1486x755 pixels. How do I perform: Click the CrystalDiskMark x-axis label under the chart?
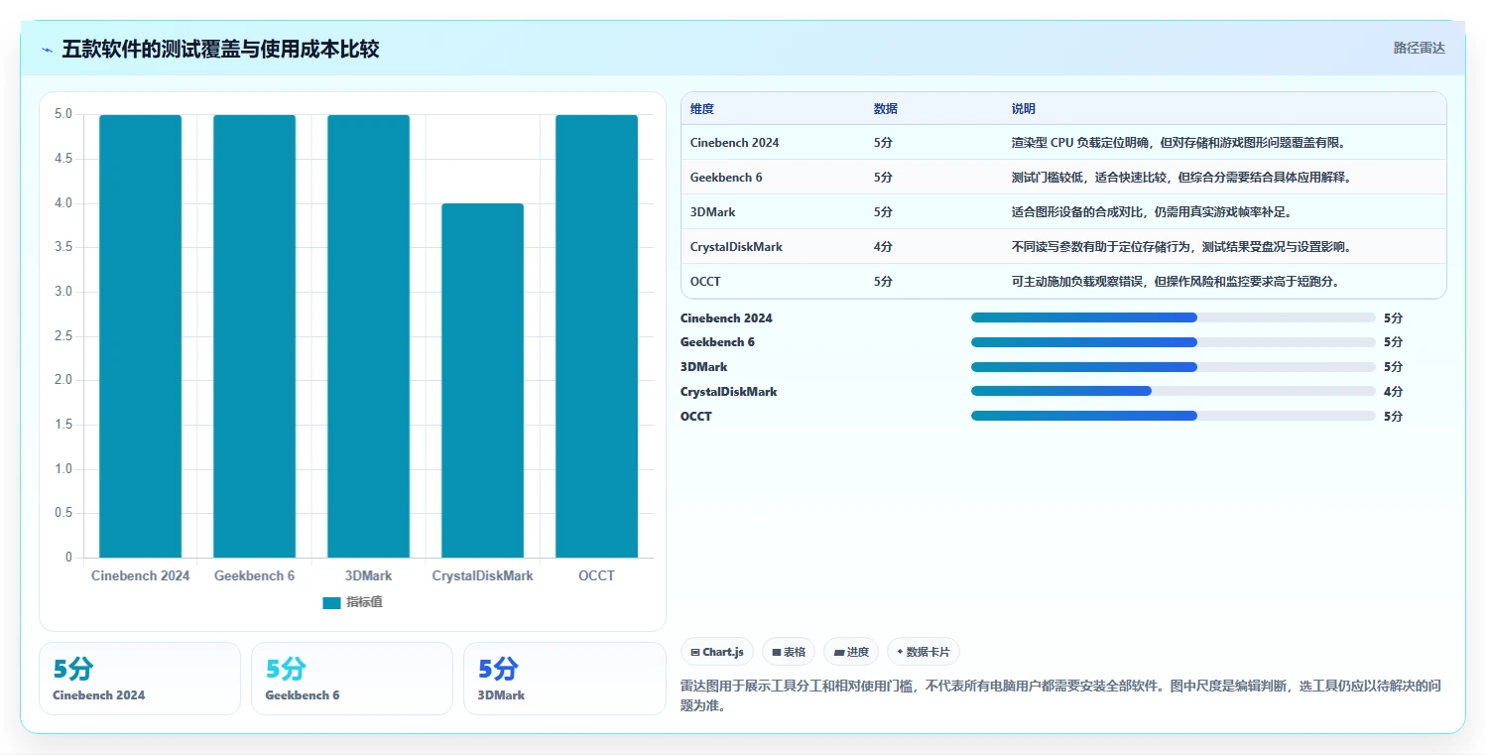click(x=482, y=576)
